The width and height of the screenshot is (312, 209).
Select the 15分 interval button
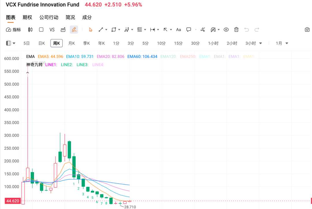click(178, 43)
